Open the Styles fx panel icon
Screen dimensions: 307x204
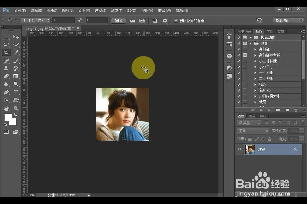(229, 77)
